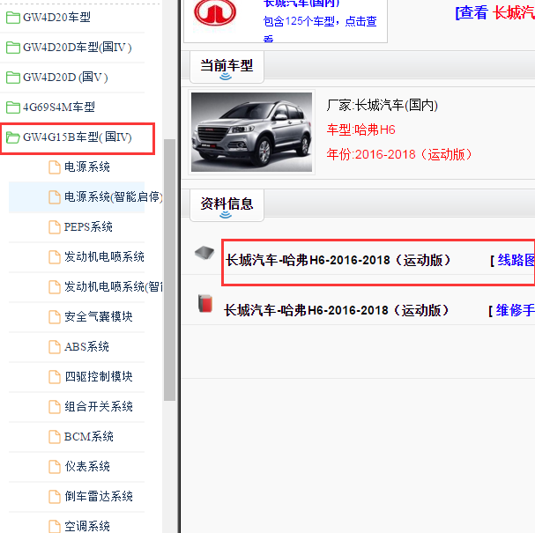Click second 长城汽车-哈弗H6-2016-2018(运动版) title
The image size is (535, 533).
(337, 311)
